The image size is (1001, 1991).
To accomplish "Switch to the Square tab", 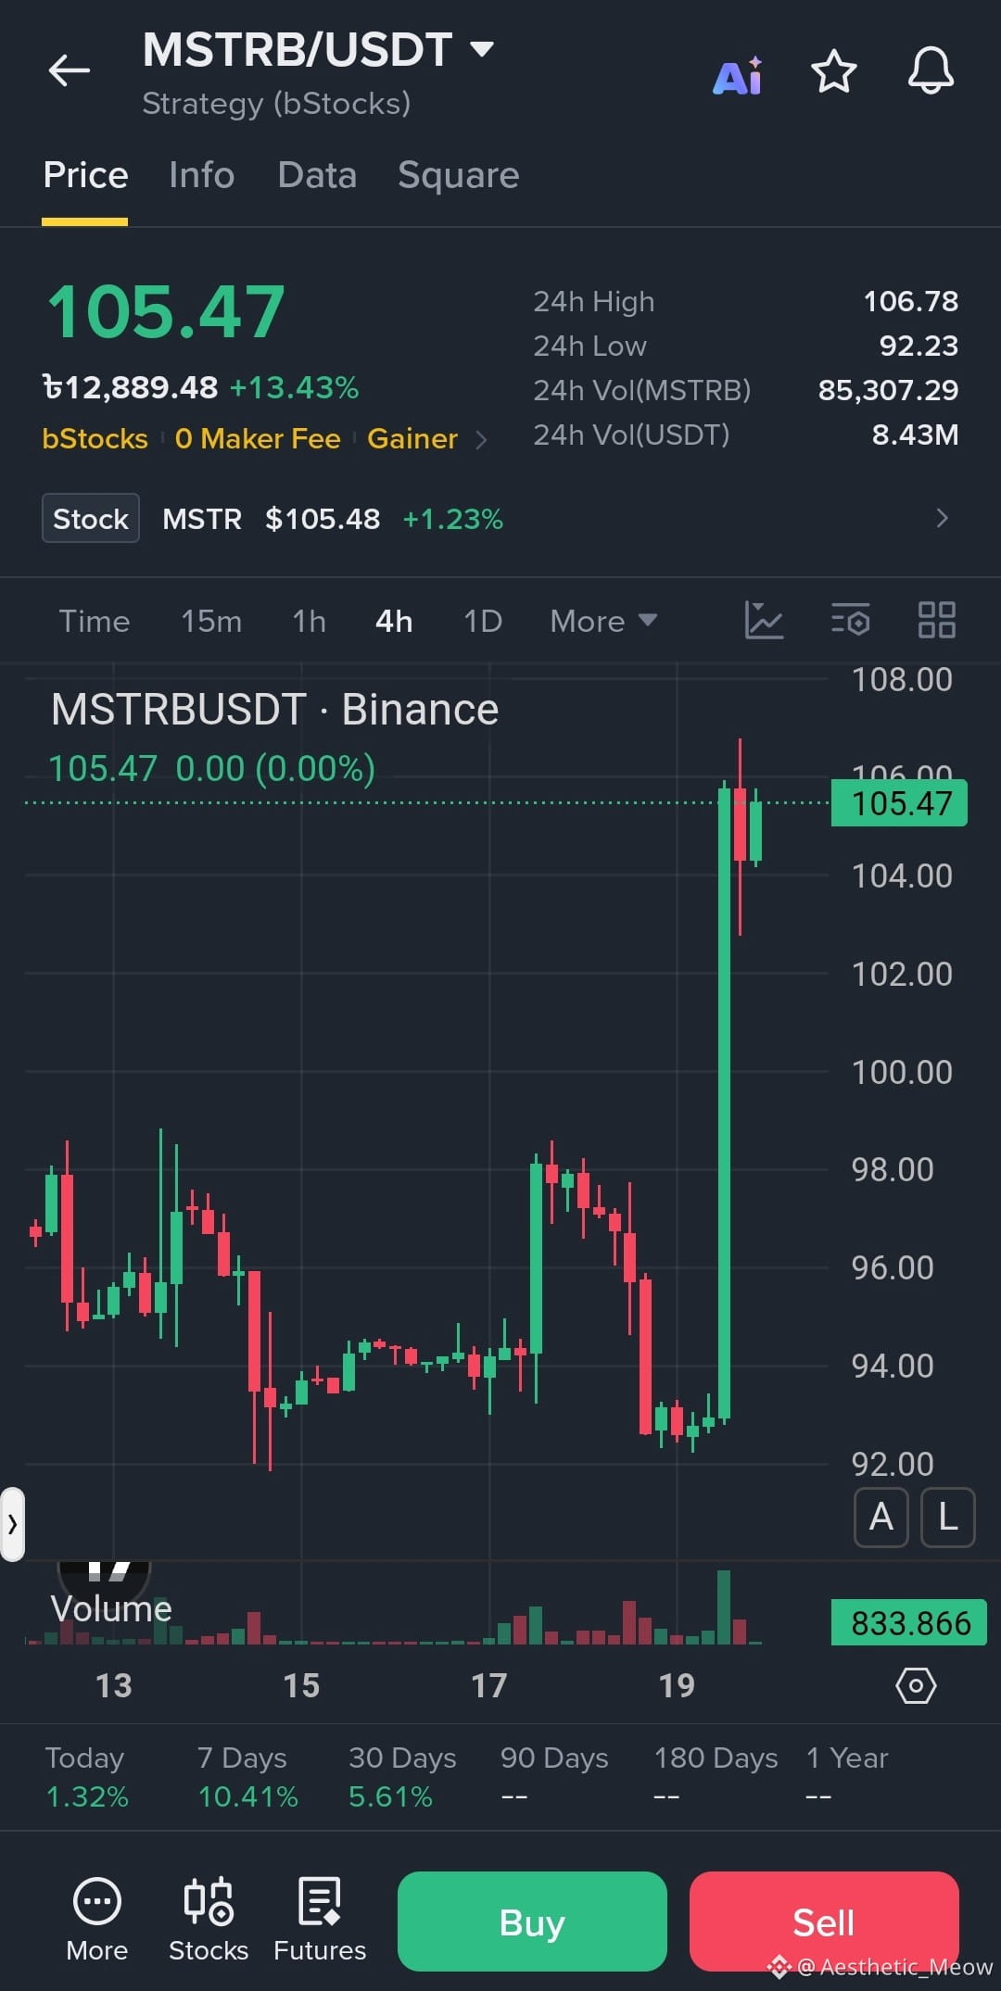I will 458,175.
